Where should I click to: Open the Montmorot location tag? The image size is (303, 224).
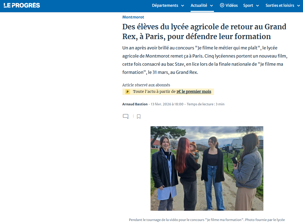pos(133,17)
